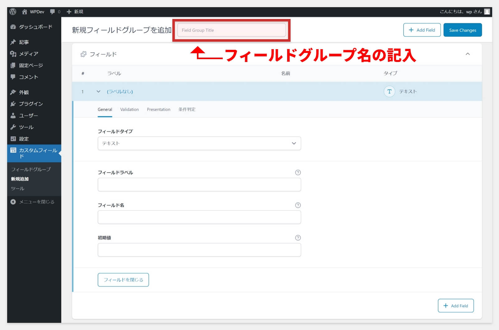The height and width of the screenshot is (330, 499).
Task: Open the フィールドグループ submenu item
Action: pos(31,169)
